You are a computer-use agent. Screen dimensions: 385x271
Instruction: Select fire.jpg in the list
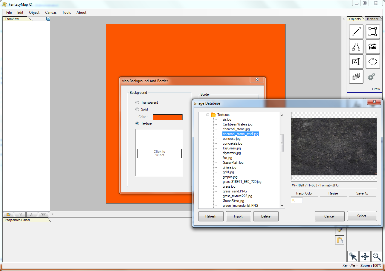(227, 158)
